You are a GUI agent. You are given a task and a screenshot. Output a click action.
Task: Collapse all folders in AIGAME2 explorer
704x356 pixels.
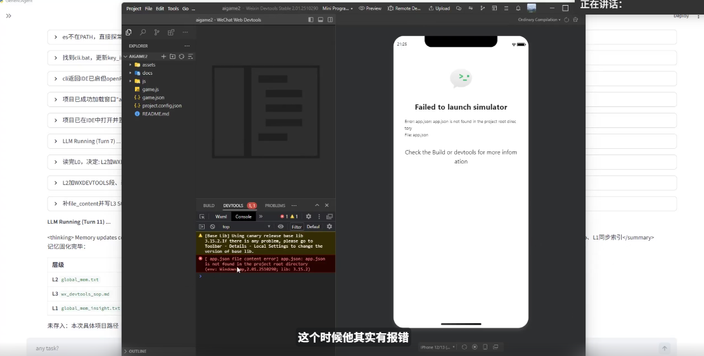tap(190, 56)
